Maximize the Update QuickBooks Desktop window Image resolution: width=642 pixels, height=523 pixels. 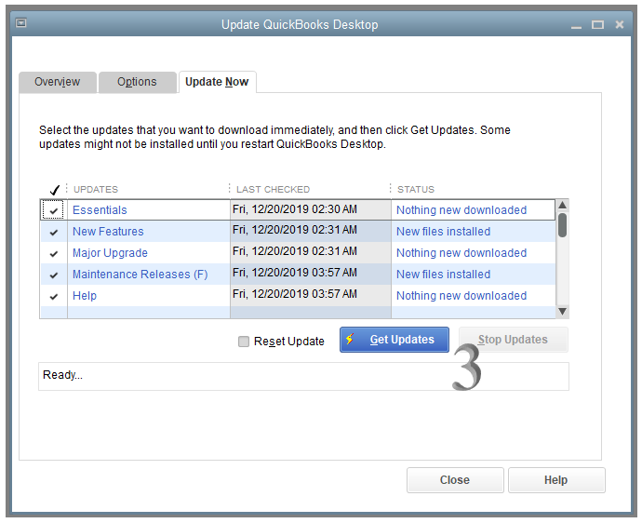click(x=597, y=25)
